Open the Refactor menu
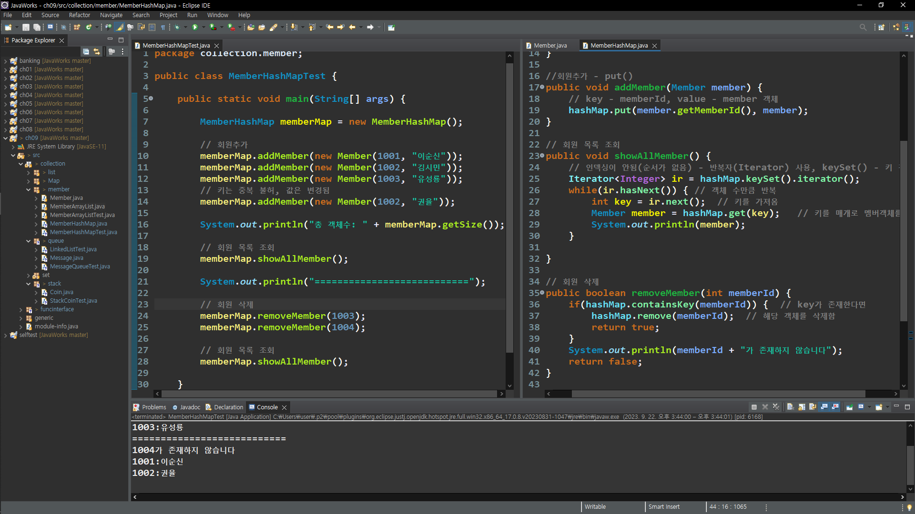 [79, 15]
